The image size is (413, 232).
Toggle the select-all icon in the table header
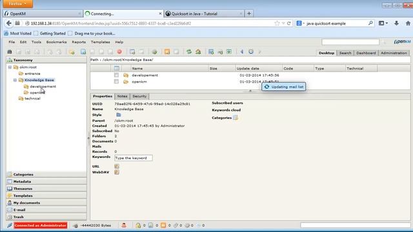(x=116, y=68)
